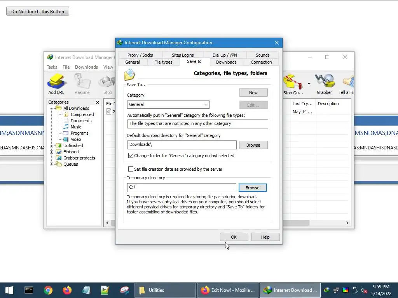This screenshot has height=298, width=398.
Task: Select the Programs category icon
Action: [66, 133]
